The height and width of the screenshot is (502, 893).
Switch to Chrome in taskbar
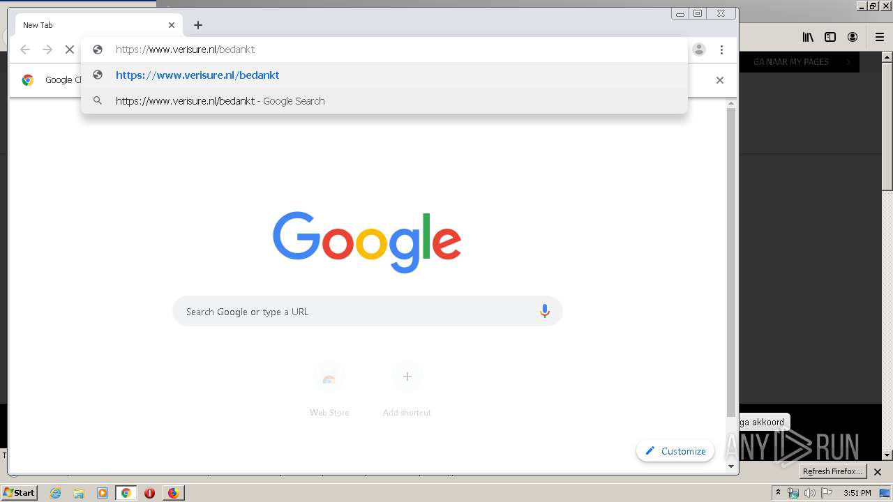point(126,493)
